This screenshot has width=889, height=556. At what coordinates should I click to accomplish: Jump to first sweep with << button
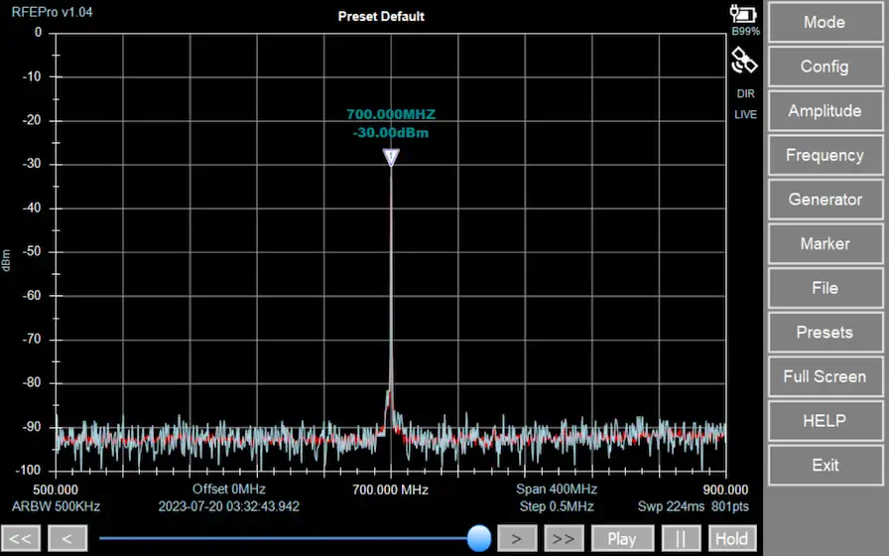point(24,539)
